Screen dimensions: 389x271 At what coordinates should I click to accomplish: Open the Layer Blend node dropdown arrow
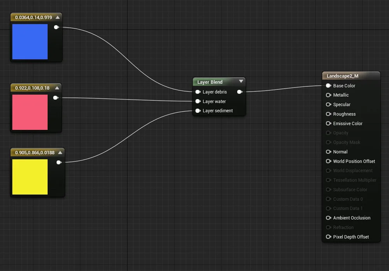coord(241,81)
